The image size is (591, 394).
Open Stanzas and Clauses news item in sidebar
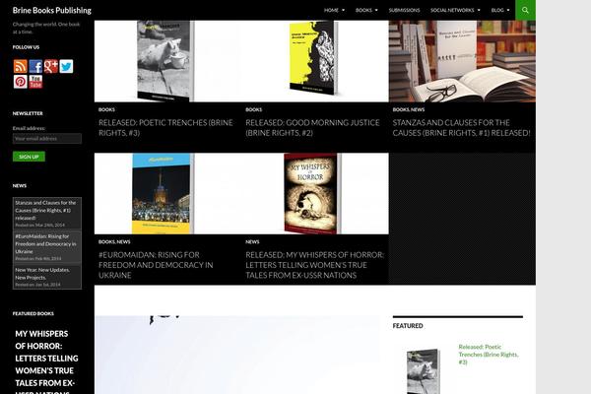(45, 210)
